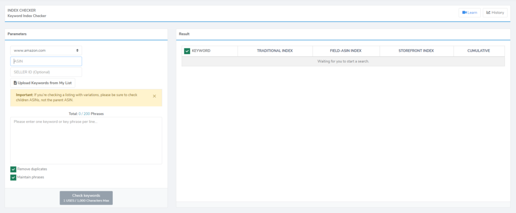Open the Learn tutorial button

pos(469,13)
